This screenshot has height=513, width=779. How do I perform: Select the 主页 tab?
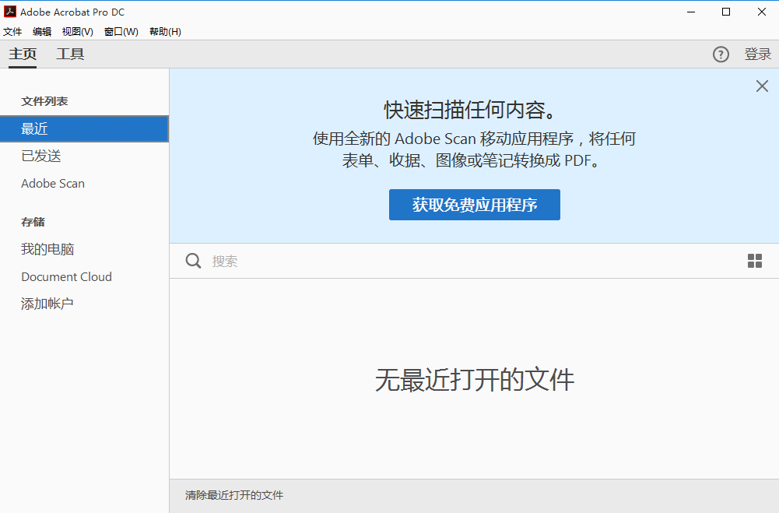pyautogui.click(x=23, y=54)
